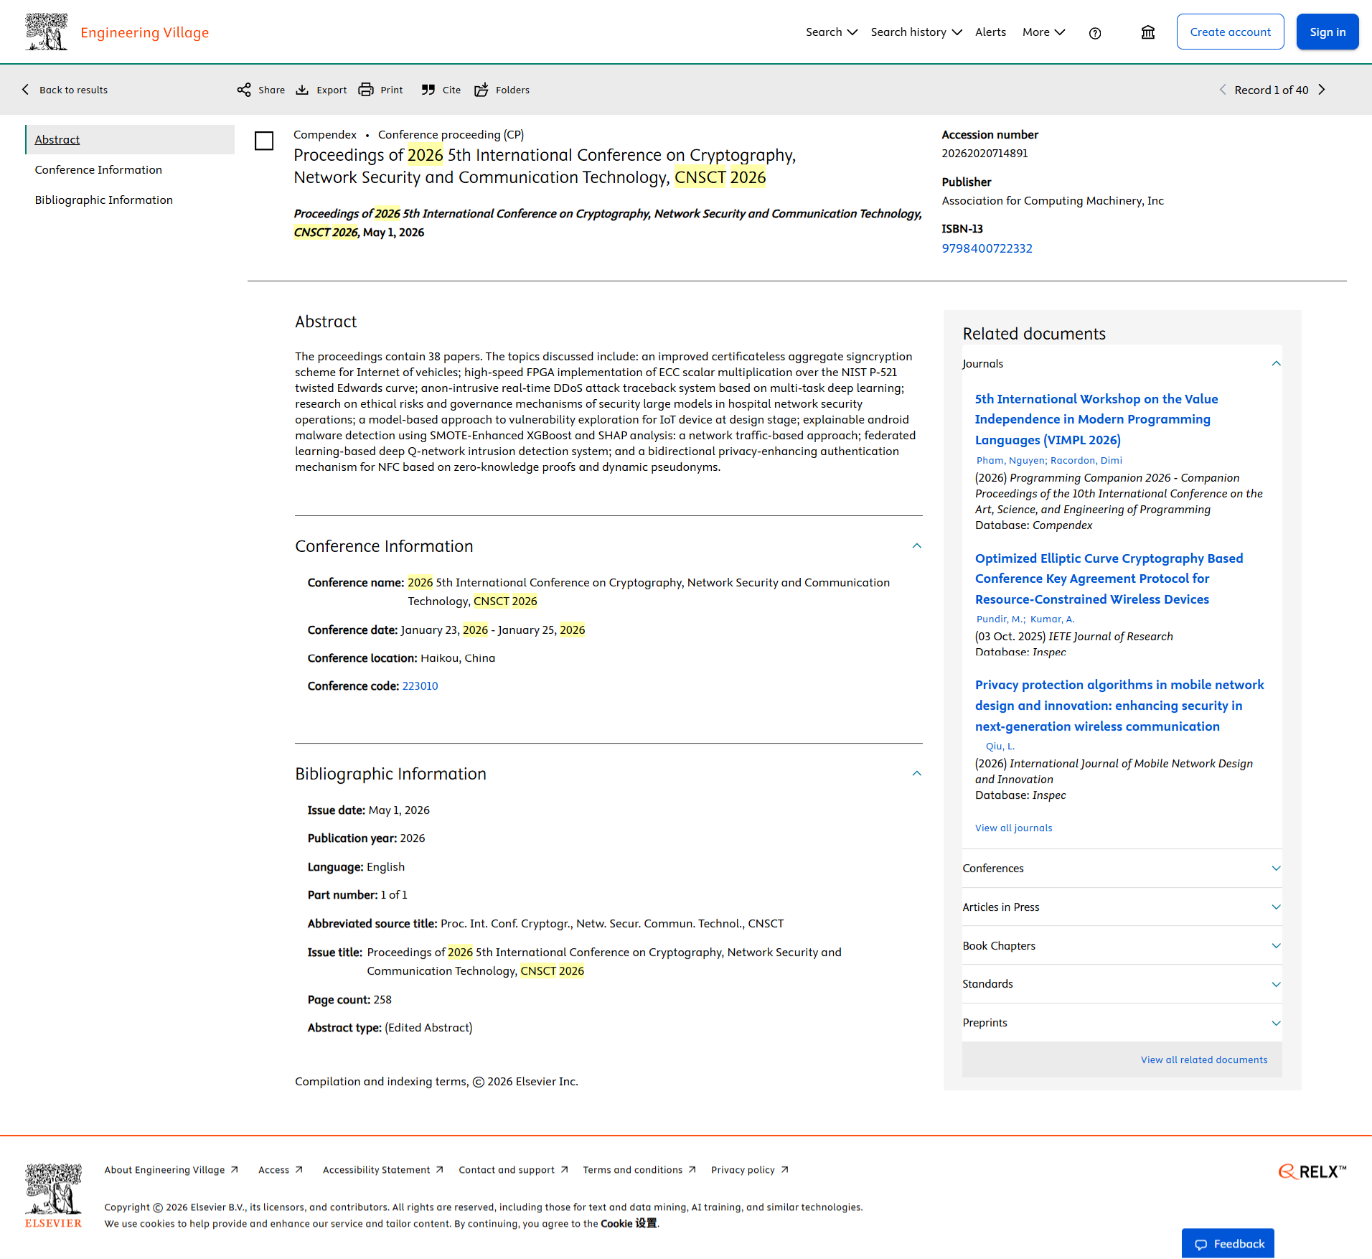Click author link Qiu, L.
Image resolution: width=1372 pixels, height=1259 pixels.
pyautogui.click(x=1000, y=746)
